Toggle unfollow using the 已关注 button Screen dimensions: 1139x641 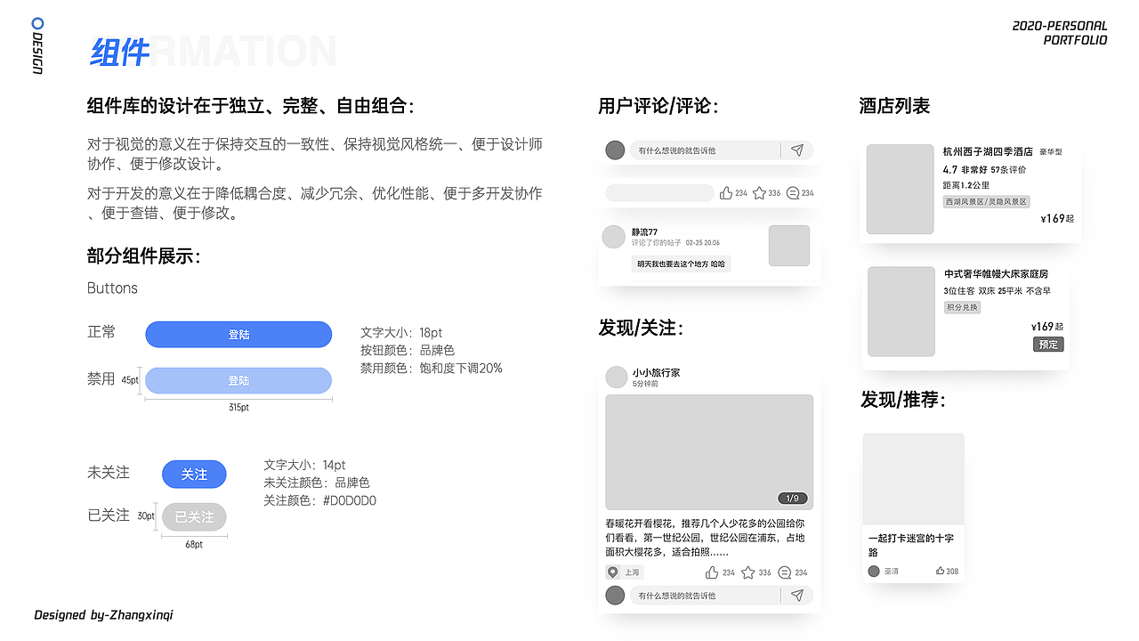(x=194, y=516)
